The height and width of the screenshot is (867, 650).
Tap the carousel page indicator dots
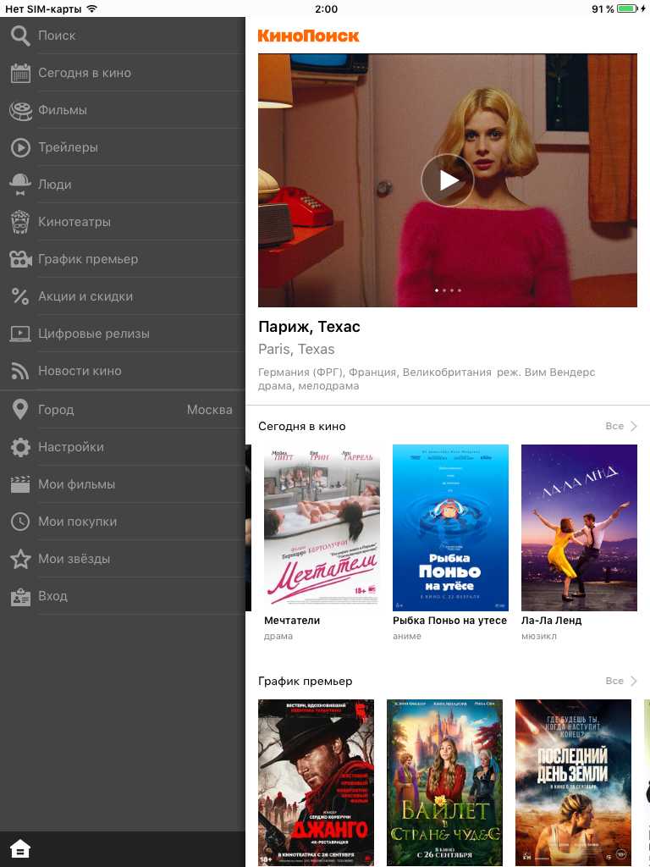point(448,290)
